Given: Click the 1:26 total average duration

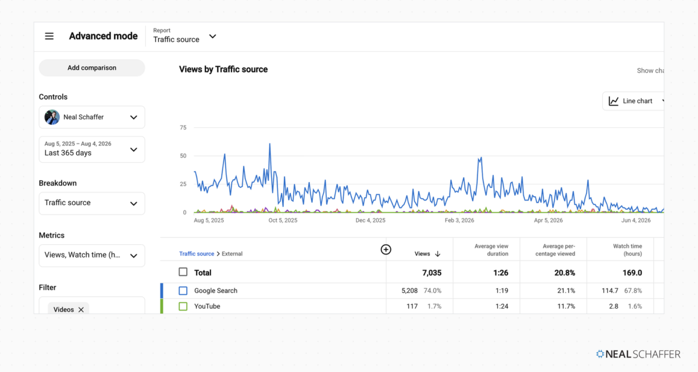Looking at the screenshot, I should [501, 273].
